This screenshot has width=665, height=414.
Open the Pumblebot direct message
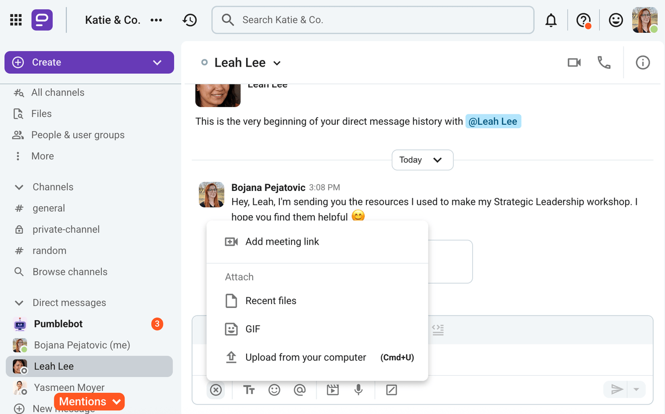click(x=58, y=324)
